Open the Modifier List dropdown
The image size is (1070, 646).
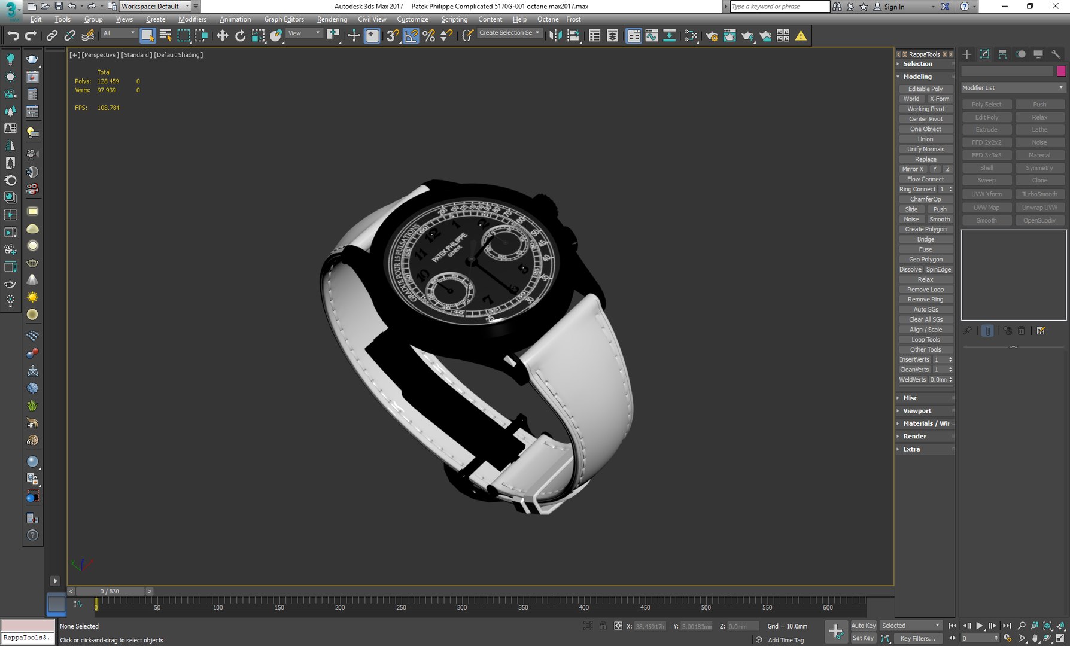tap(1013, 88)
